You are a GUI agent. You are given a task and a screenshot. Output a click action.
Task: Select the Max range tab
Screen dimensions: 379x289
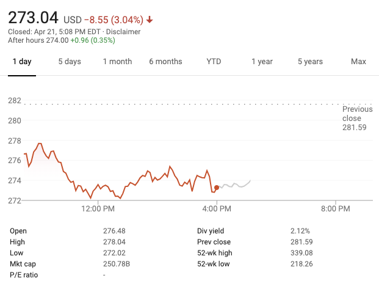[358, 62]
